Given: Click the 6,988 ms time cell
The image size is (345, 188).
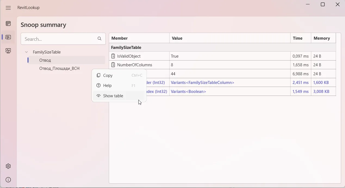Looking at the screenshot, I should coord(301,74).
